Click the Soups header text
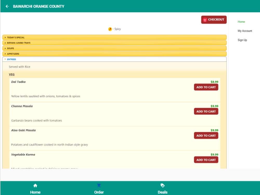This screenshot has width=260, height=195. (10, 48)
